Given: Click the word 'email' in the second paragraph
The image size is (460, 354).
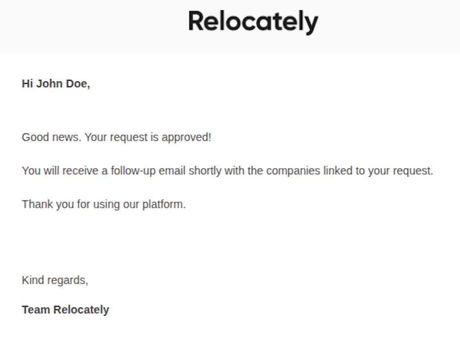Looking at the screenshot, I should click(x=172, y=171).
